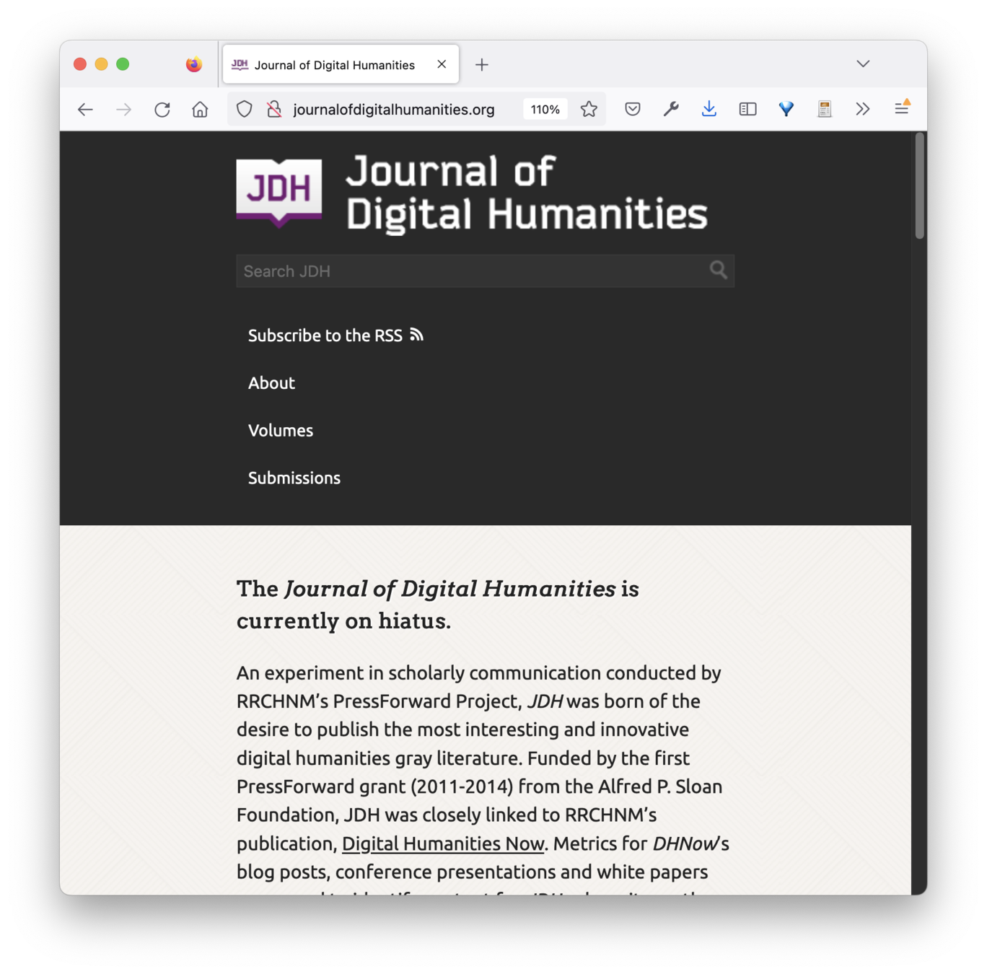Click the page vertical scrollbar thumb

click(x=919, y=185)
